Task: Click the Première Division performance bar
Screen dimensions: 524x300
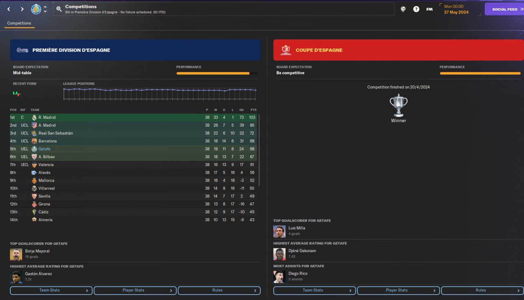Action: (217, 74)
